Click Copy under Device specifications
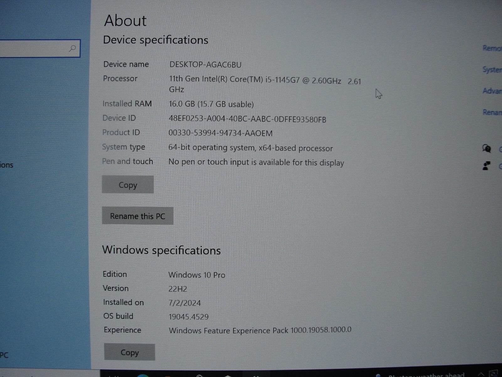The image size is (502, 377). [127, 185]
